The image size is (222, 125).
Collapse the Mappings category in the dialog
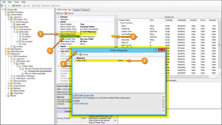point(74,58)
